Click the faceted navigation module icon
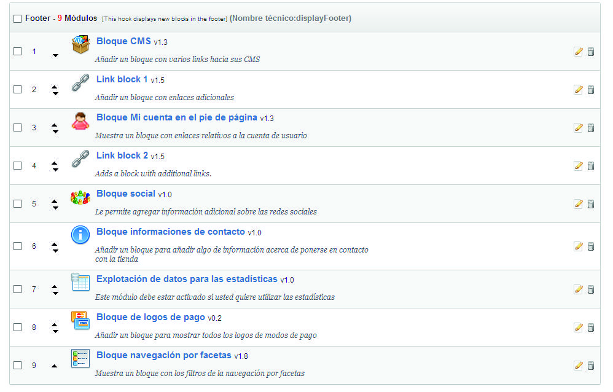 pyautogui.click(x=80, y=358)
